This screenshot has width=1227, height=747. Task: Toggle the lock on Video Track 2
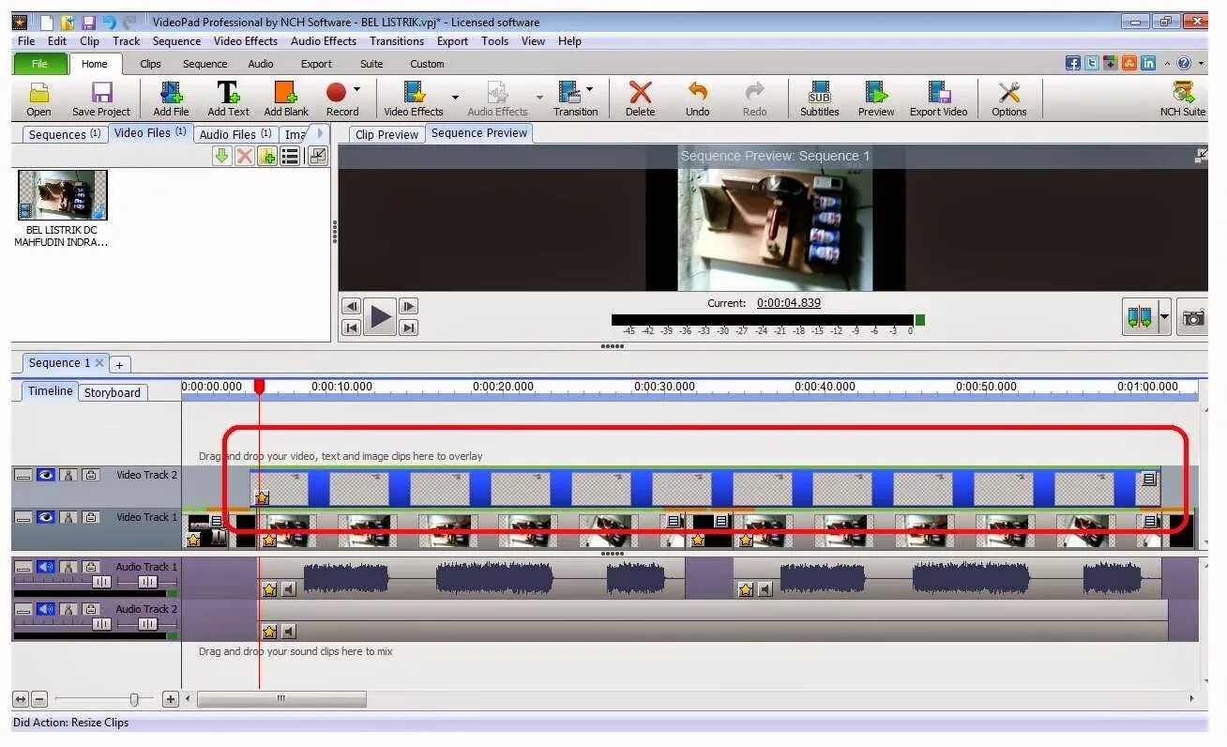90,475
